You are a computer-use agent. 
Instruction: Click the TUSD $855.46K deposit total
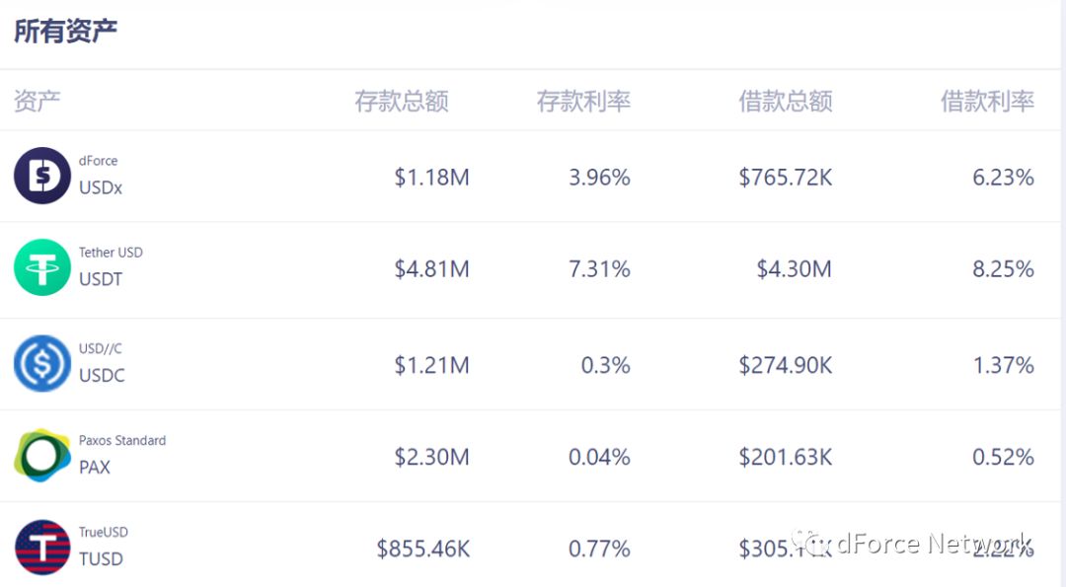tap(422, 549)
